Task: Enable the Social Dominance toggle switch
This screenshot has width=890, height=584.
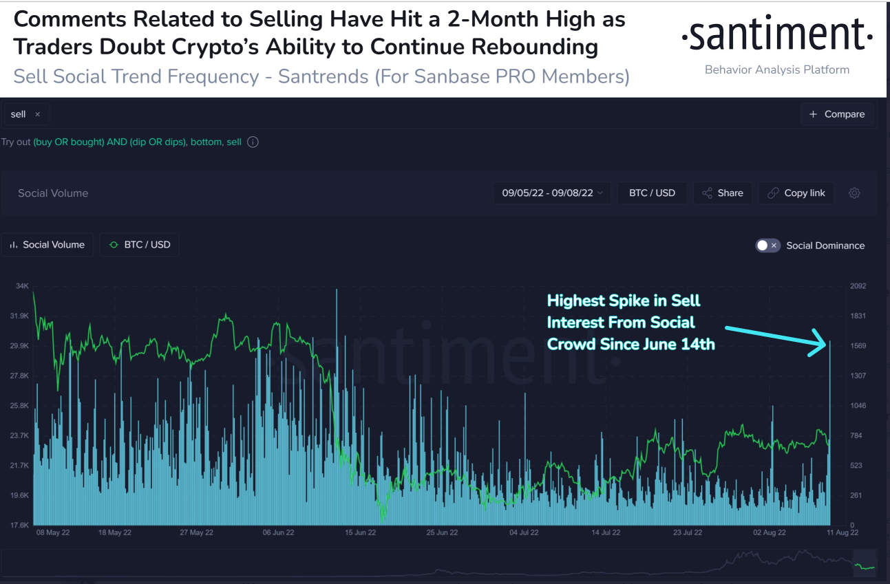Action: [x=764, y=246]
